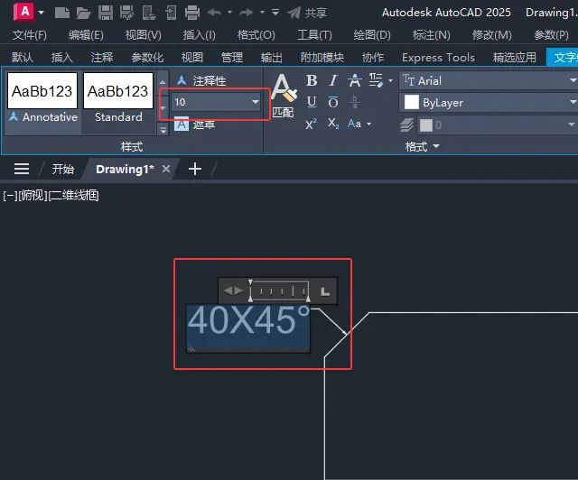Expand the text style gallery list
The image size is (578, 480).
163,130
